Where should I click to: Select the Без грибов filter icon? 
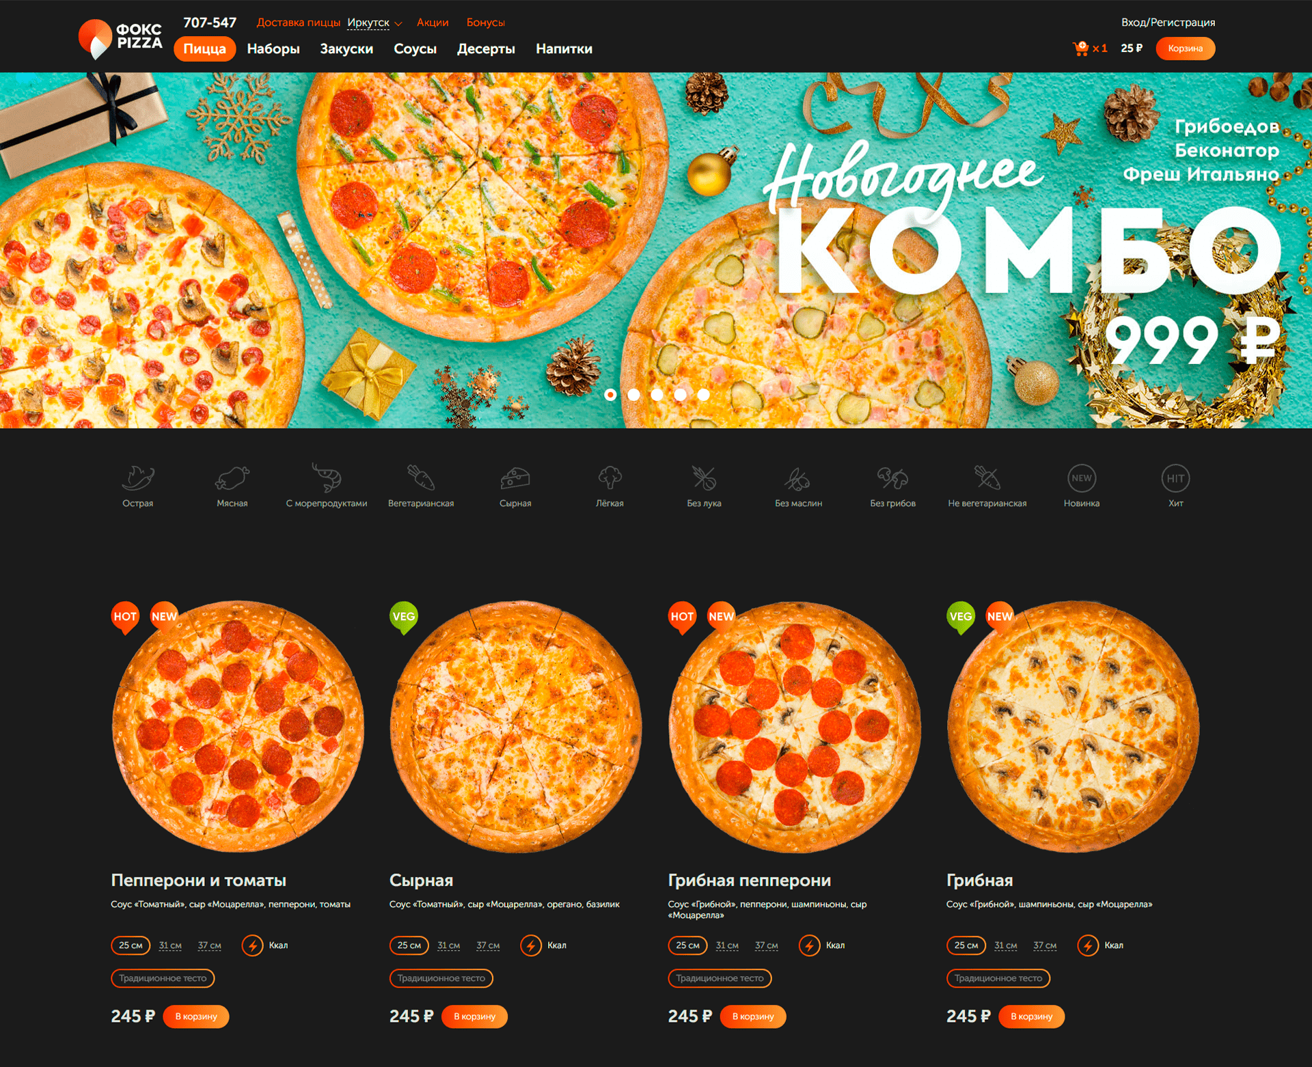[892, 478]
